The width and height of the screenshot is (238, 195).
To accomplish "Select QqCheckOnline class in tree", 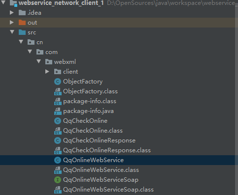I will click(85, 121).
